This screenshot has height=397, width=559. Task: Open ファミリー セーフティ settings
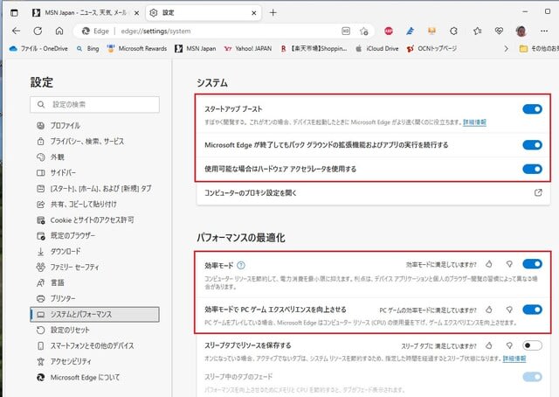coord(95,267)
